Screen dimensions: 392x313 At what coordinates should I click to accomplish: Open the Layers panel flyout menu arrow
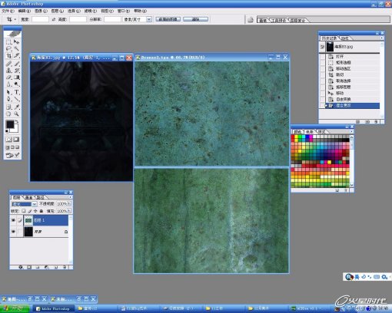(x=71, y=197)
